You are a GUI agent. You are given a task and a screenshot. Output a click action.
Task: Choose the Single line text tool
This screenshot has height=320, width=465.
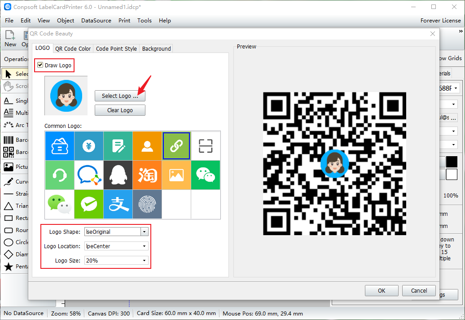click(15, 101)
